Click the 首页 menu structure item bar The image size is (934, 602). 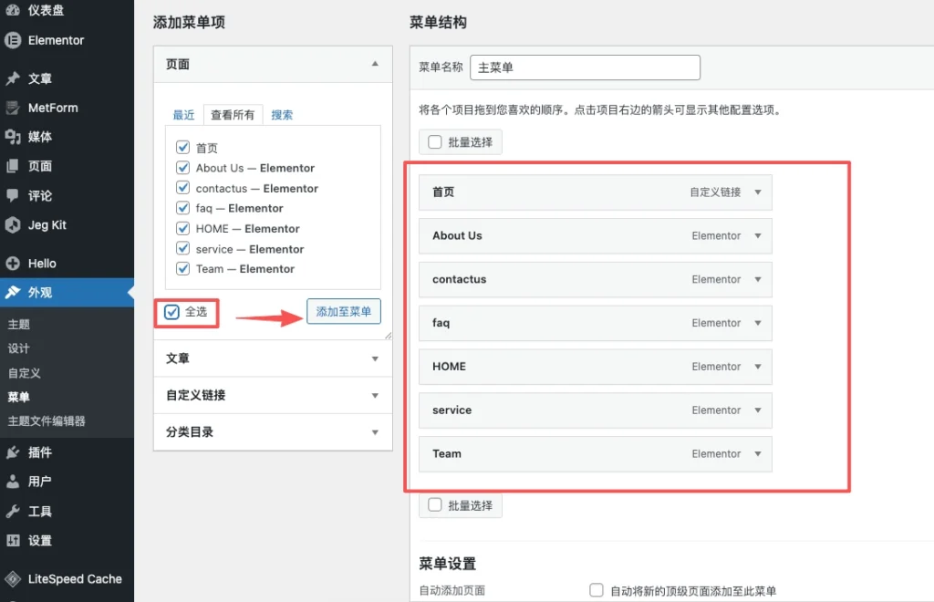(596, 192)
